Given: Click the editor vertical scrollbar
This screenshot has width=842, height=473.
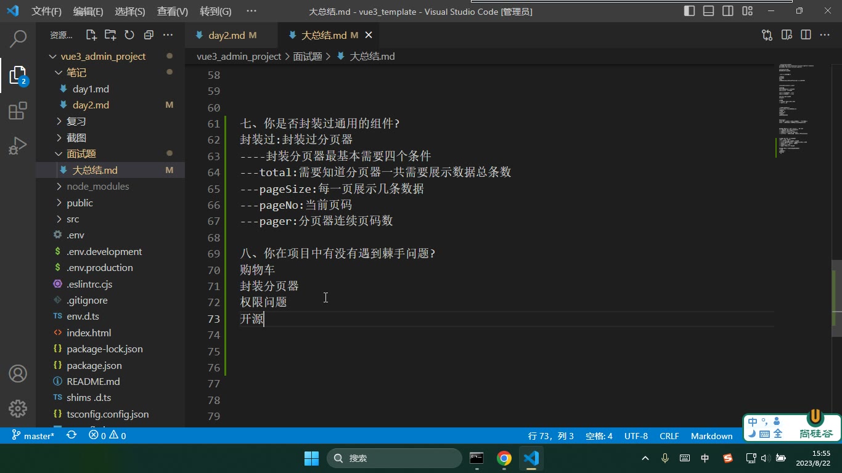Looking at the screenshot, I should 836,297.
